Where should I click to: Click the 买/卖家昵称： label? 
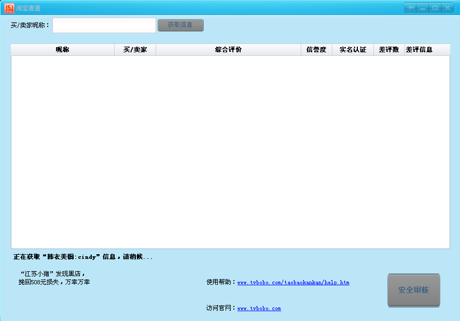coord(30,25)
